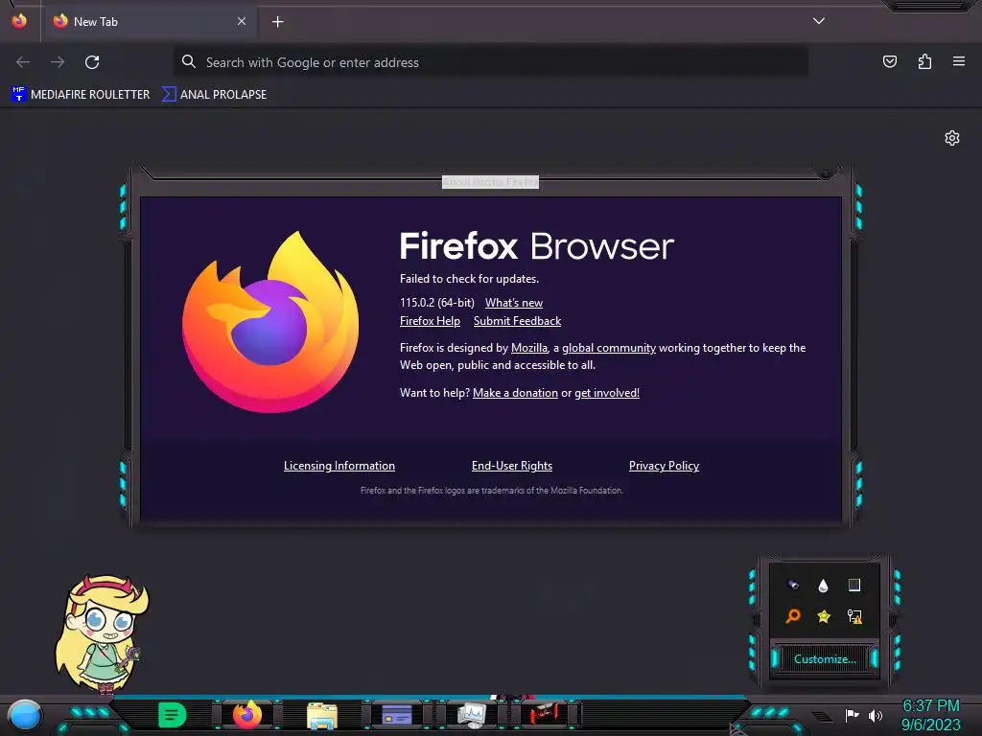Click the yellow star tray icon
The width and height of the screenshot is (982, 736).
point(824,616)
